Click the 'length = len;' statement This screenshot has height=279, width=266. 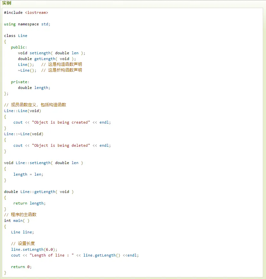point(28,174)
